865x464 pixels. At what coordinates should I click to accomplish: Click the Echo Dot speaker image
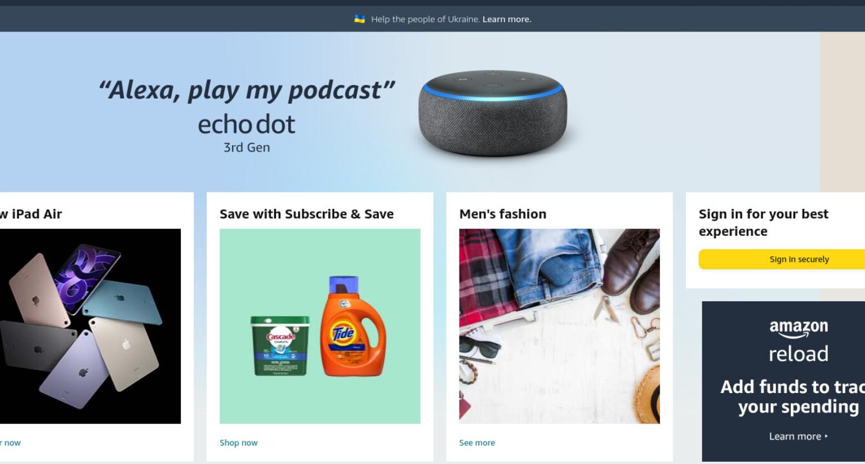[x=493, y=113]
